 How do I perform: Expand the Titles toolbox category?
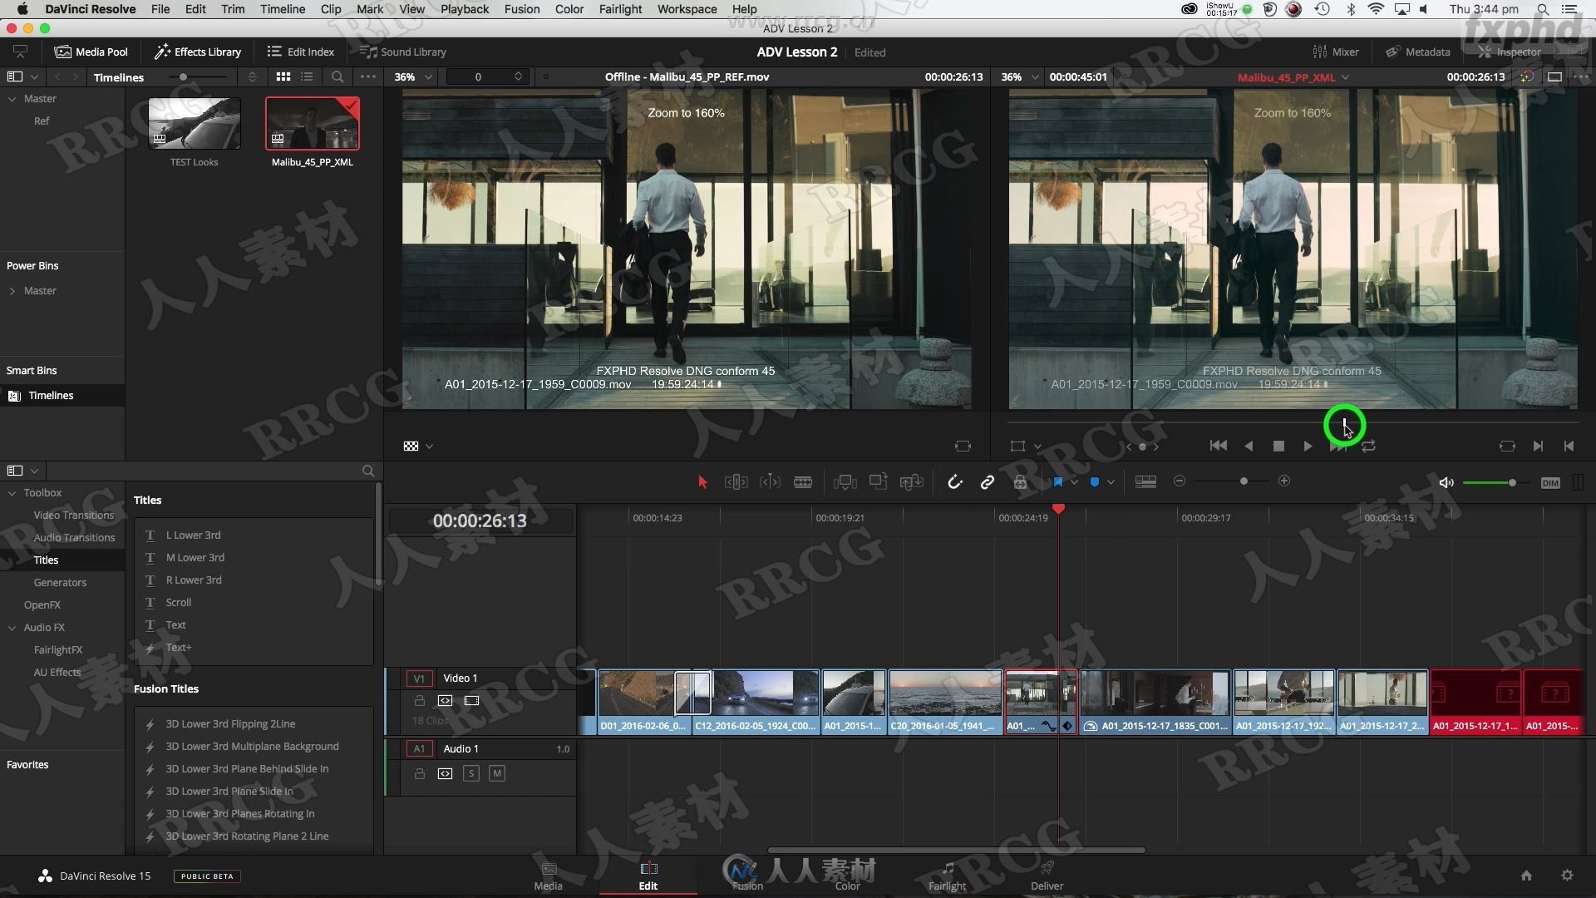pyautogui.click(x=45, y=560)
